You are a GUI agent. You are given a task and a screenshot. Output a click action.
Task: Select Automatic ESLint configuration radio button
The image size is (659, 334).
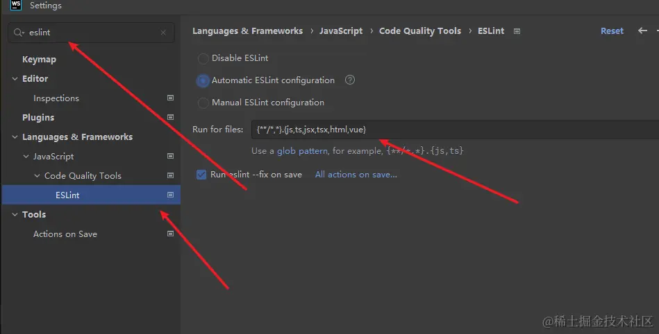[203, 80]
